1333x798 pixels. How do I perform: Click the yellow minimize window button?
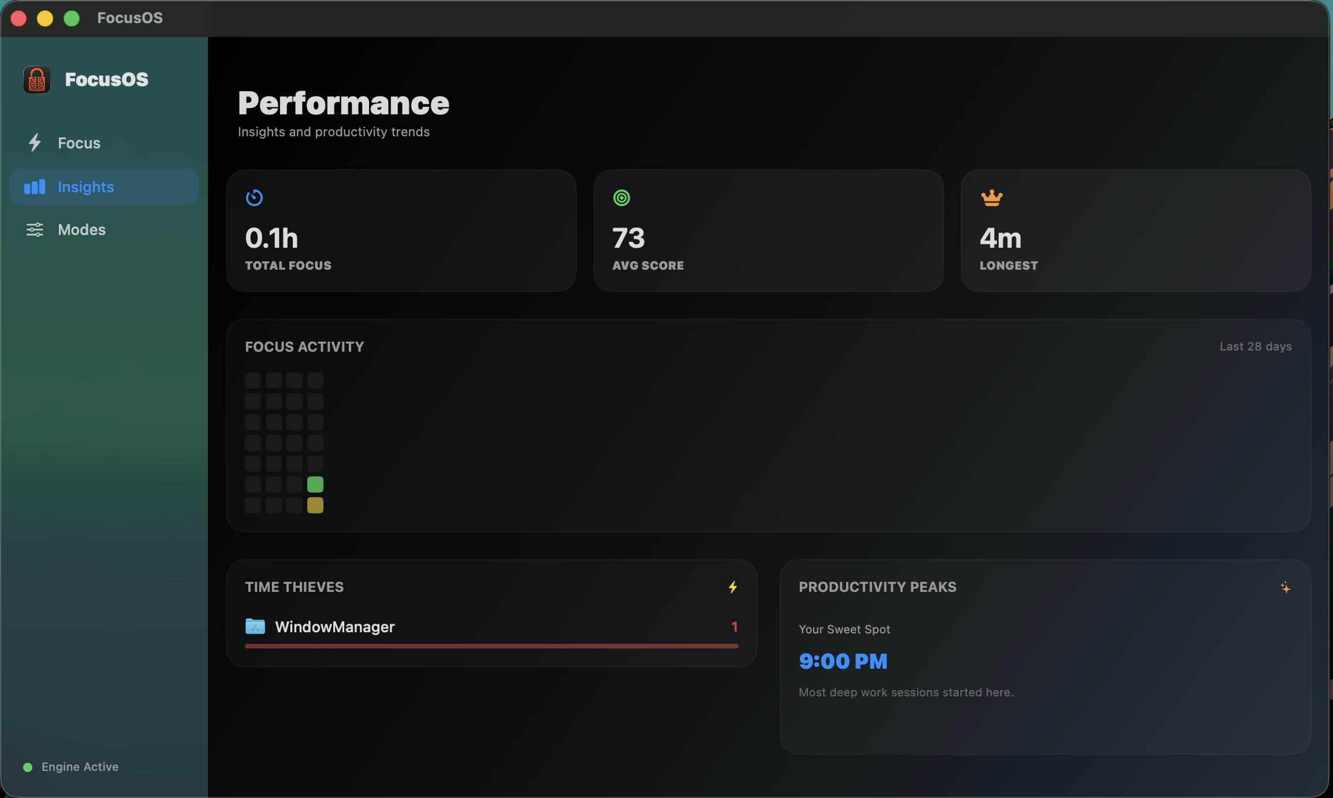tap(45, 18)
